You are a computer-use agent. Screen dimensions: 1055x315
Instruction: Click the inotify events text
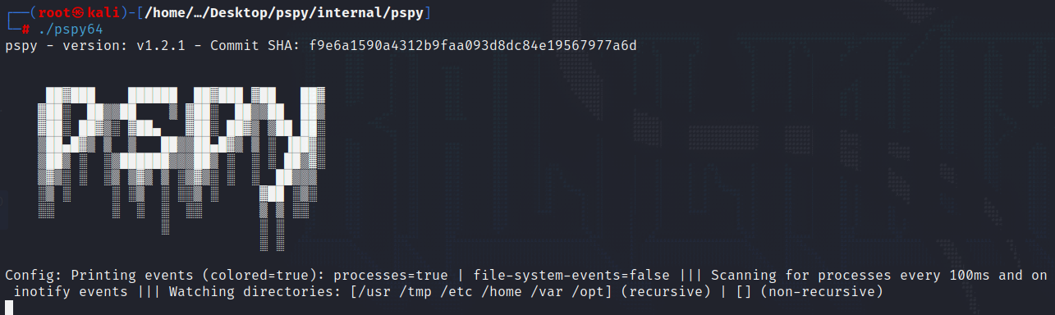[x=71, y=292]
